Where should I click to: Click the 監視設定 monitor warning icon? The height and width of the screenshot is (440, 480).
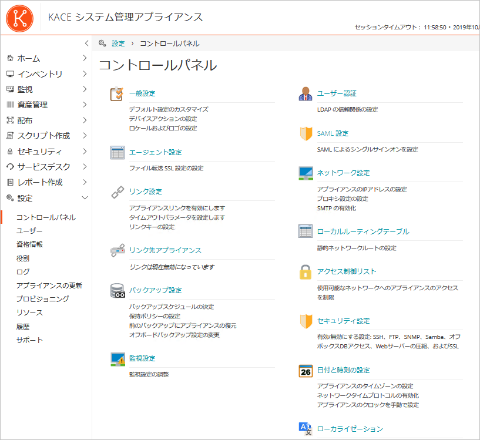[x=118, y=359]
